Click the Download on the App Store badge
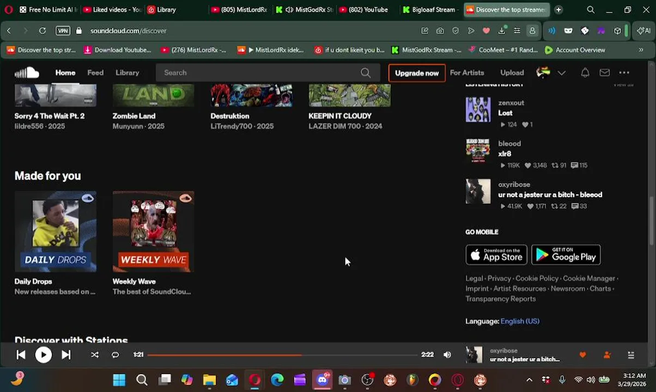This screenshot has height=392, width=656. [496, 255]
